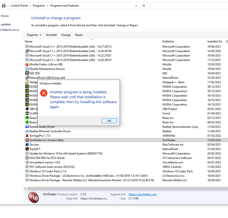Open the updates link in the sidebar

[6, 24]
